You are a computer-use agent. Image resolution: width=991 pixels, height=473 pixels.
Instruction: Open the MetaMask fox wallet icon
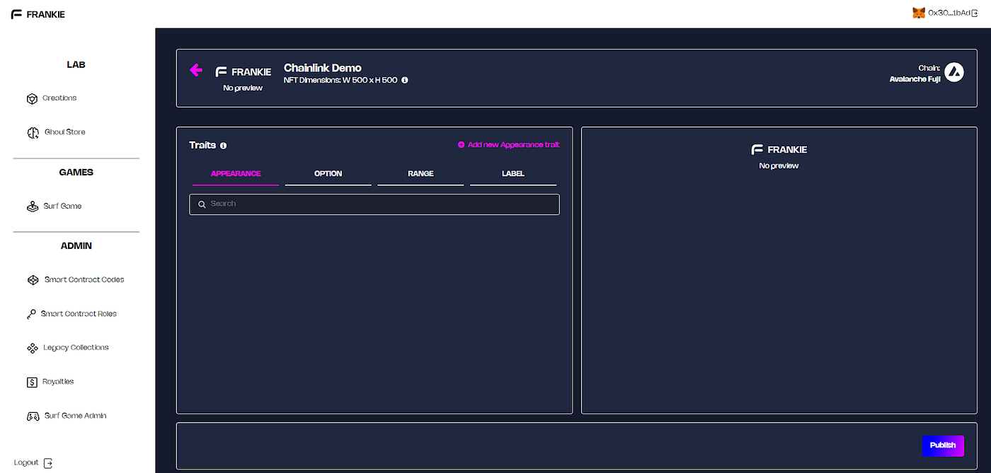coord(918,13)
